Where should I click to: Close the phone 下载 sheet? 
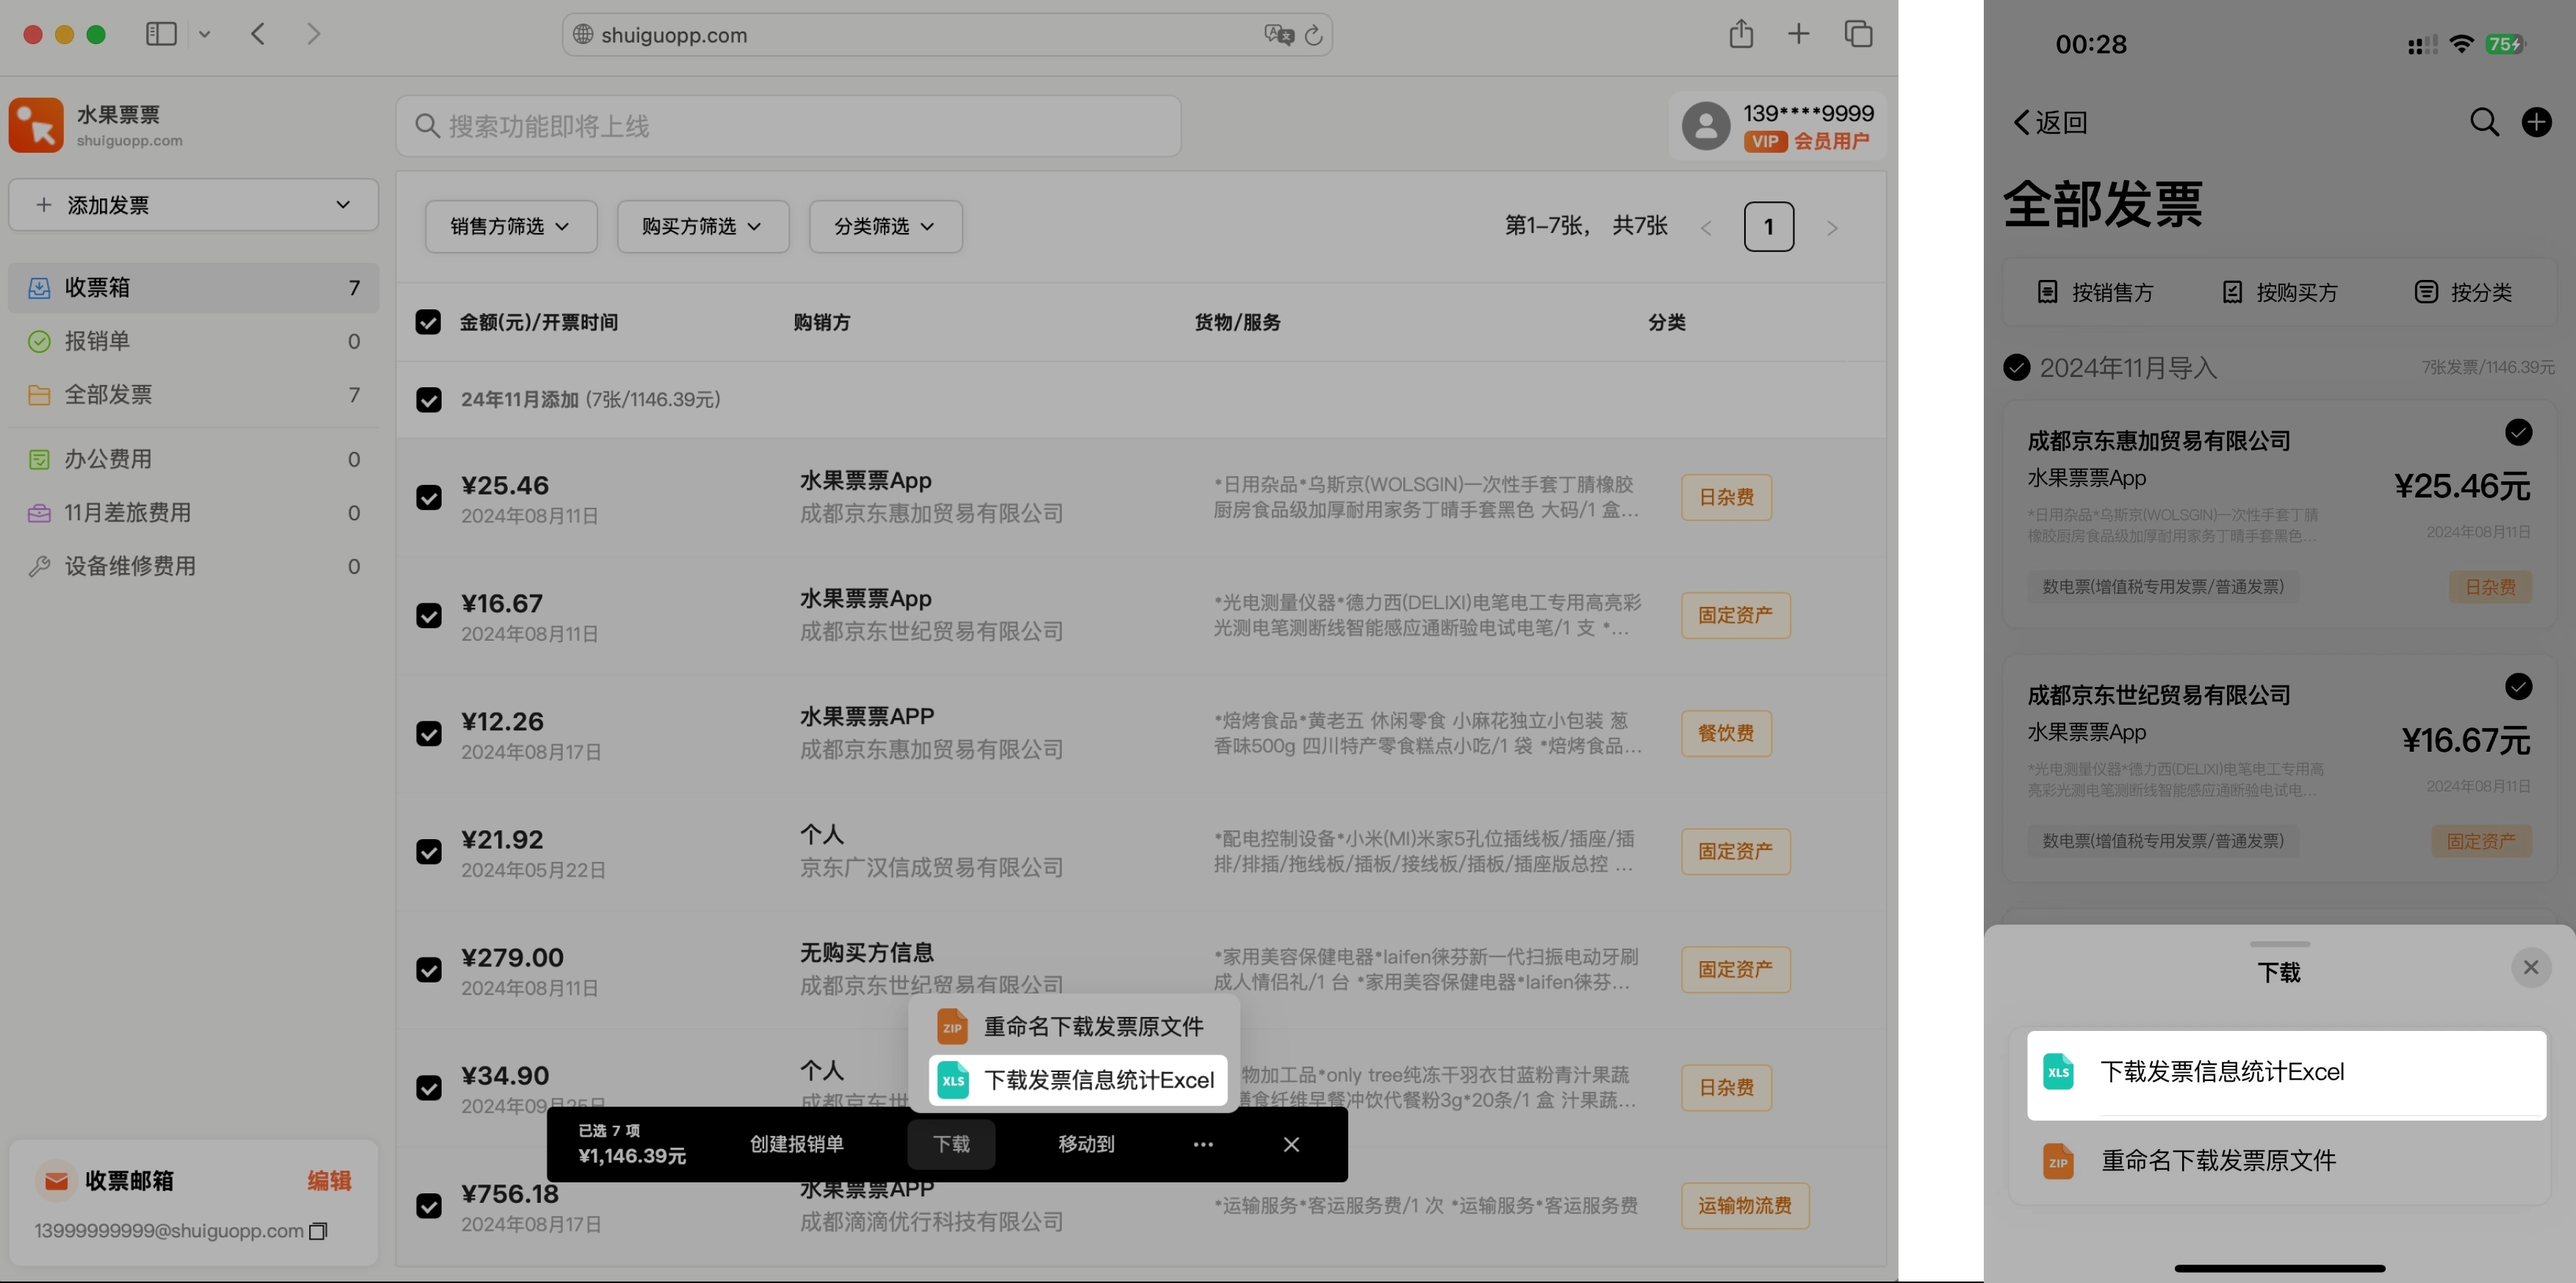2531,967
